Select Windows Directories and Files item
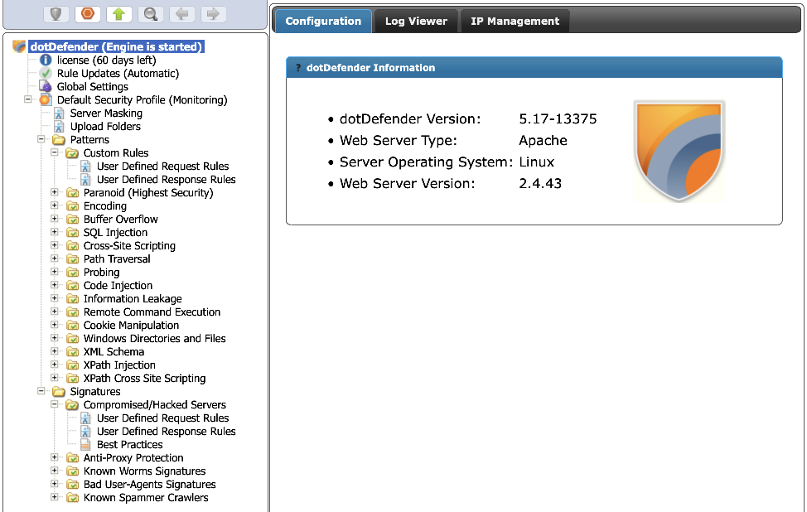 coord(154,339)
